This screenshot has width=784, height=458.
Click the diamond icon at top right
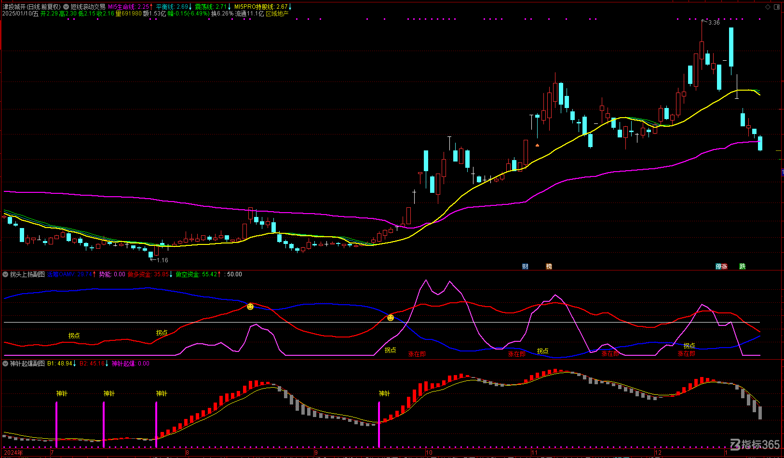tap(768, 7)
